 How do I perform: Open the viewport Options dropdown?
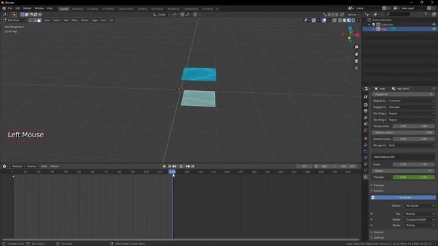point(353,14)
